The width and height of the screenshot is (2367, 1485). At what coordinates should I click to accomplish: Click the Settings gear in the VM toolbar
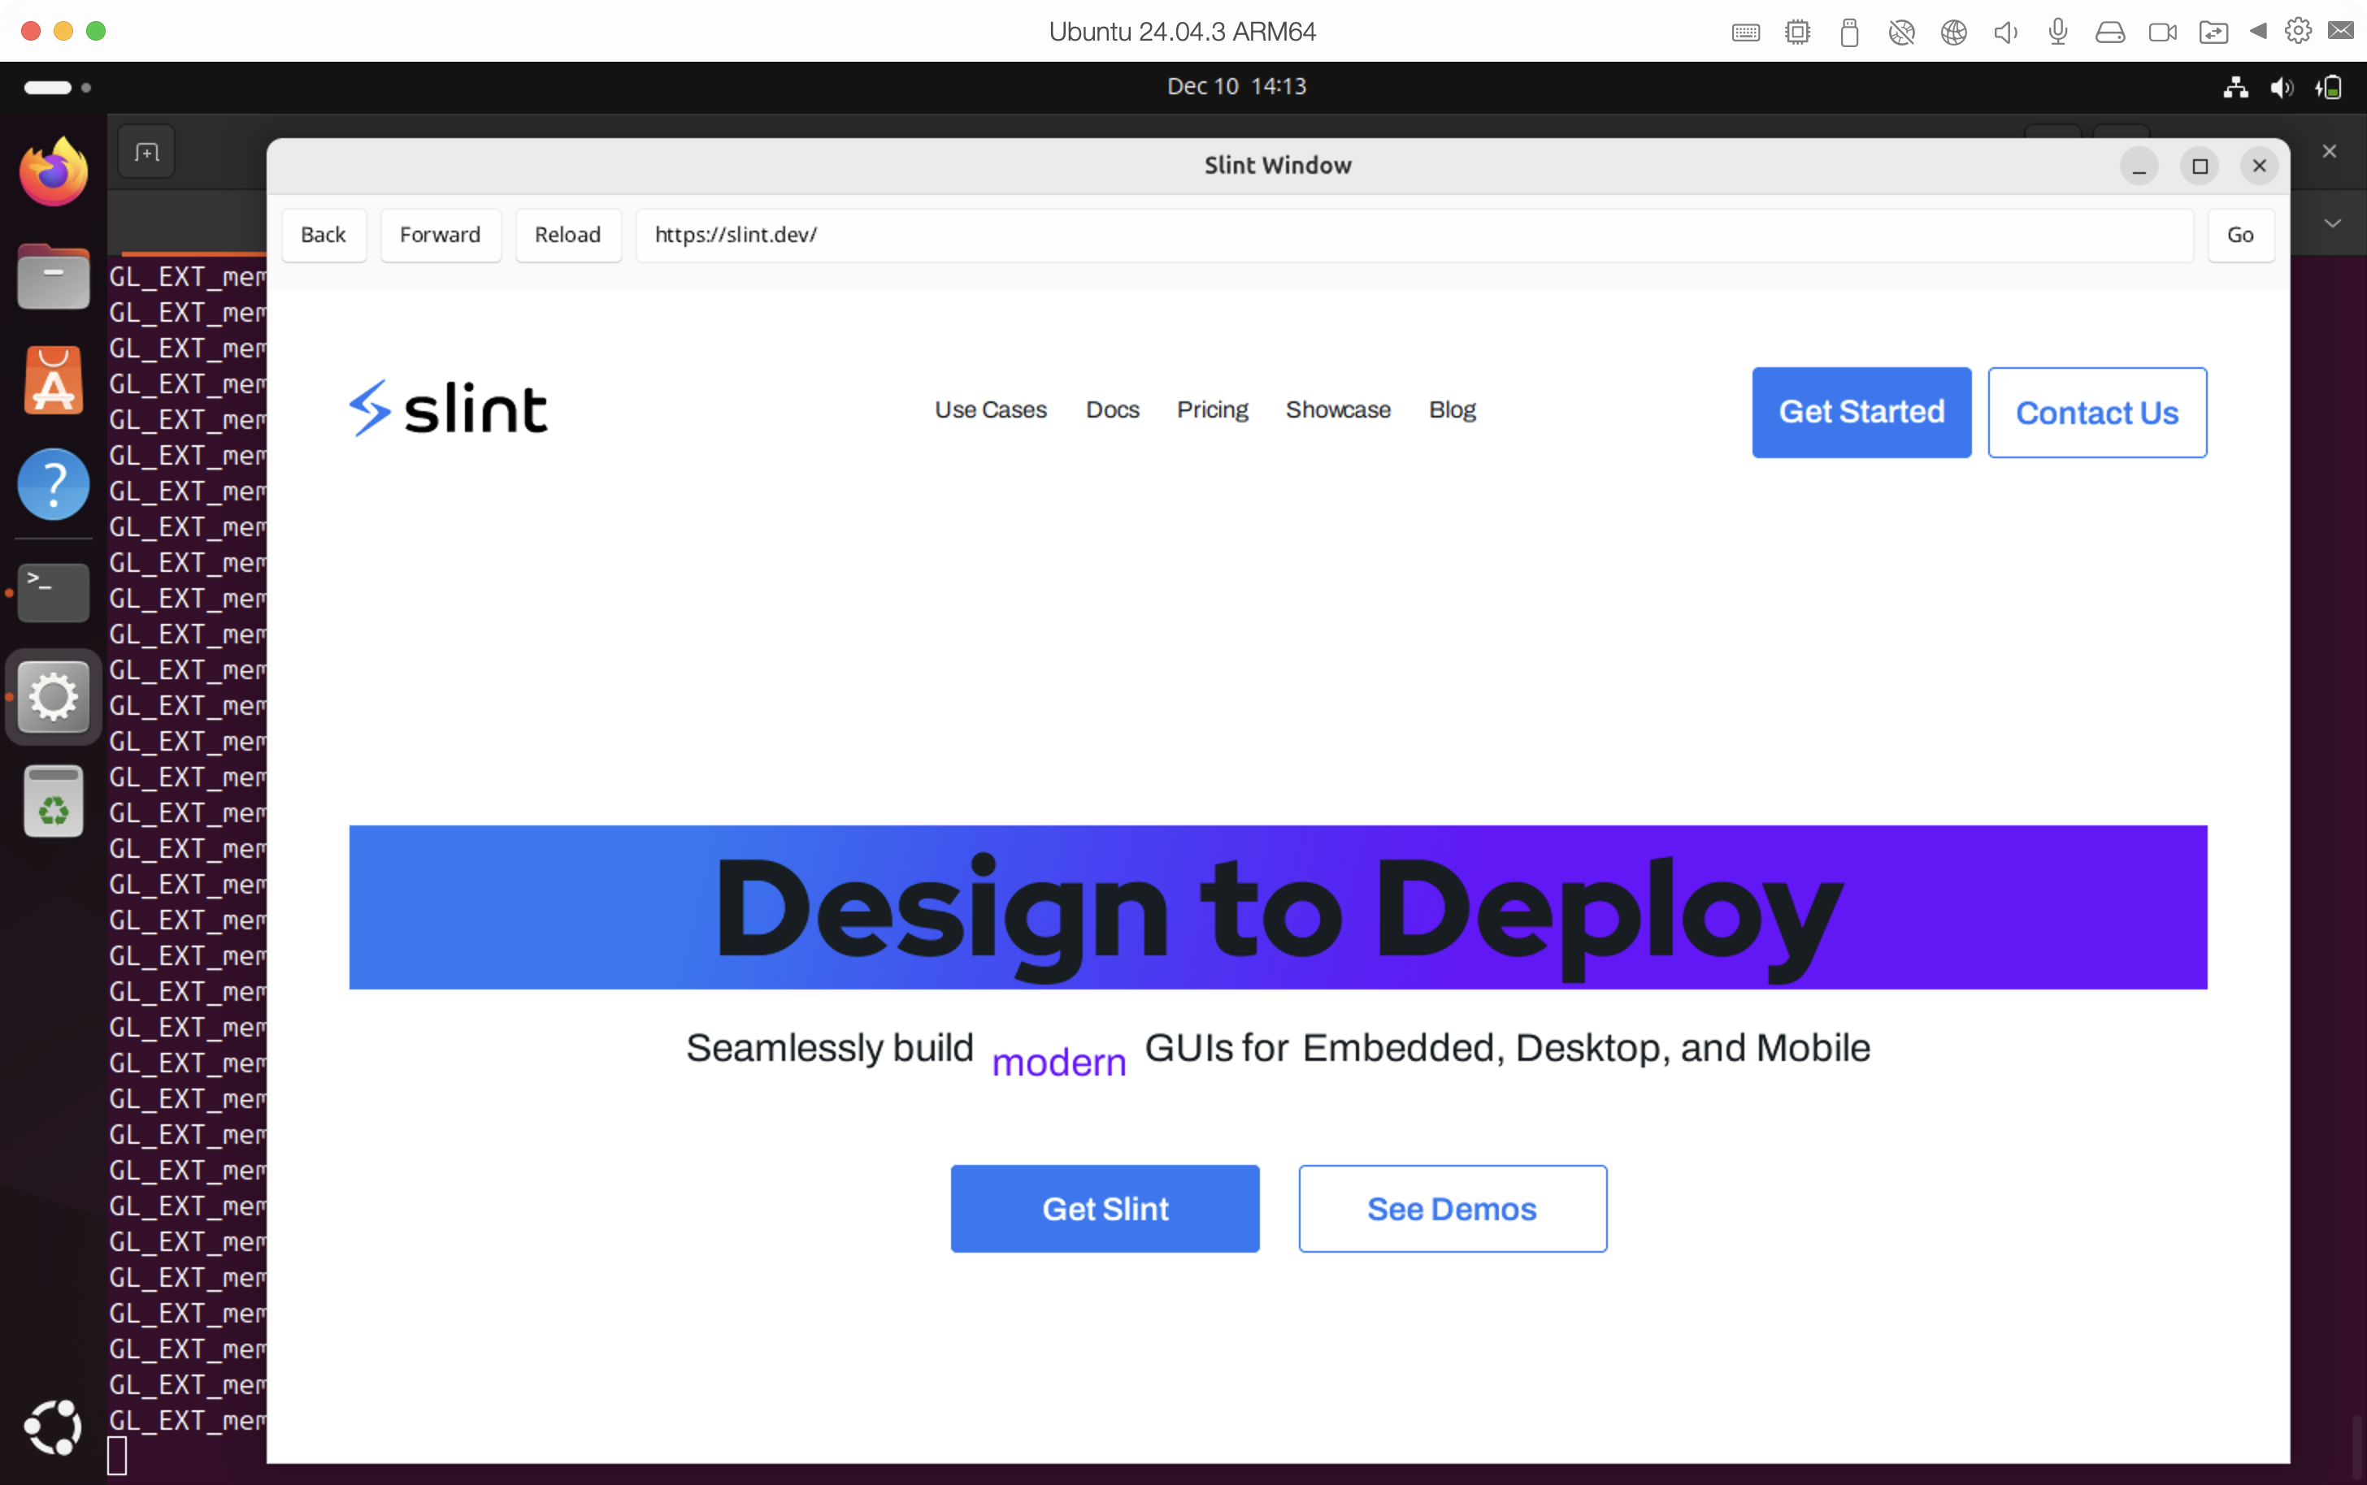2296,30
